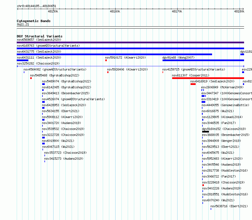The image size is (252, 220).
Task: Click nsv5926406 (Almarri2020) label
Action: click(x=127, y=69)
